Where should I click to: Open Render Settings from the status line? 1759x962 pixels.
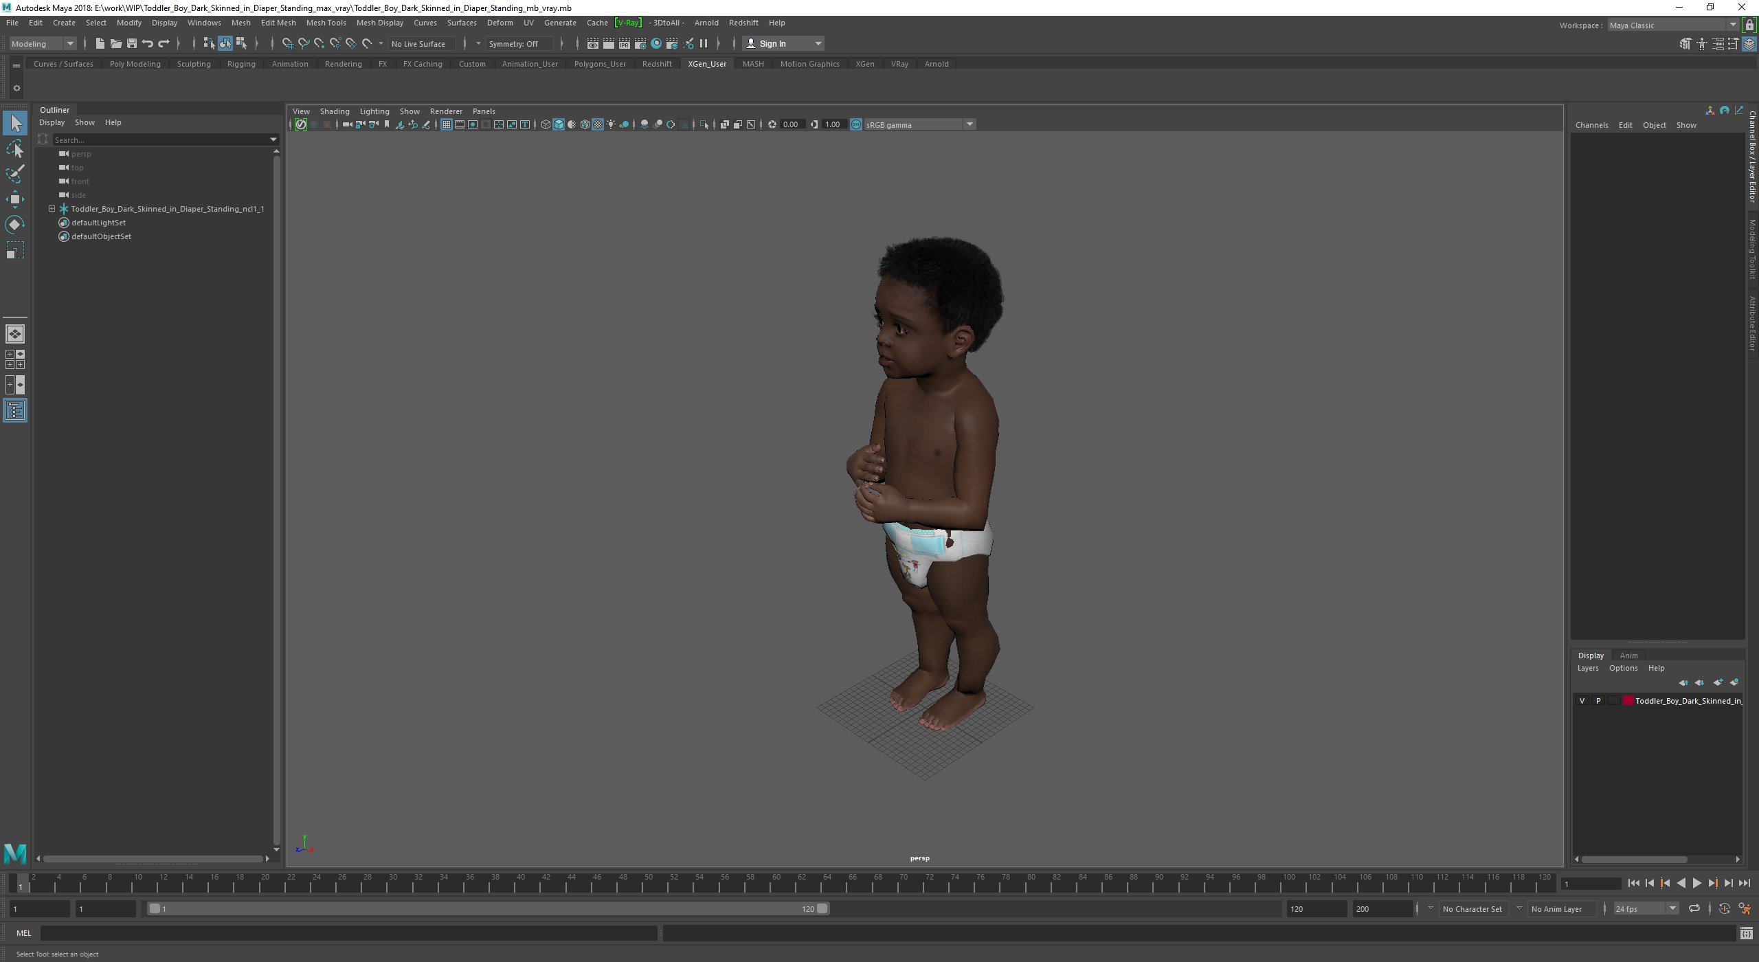(640, 43)
